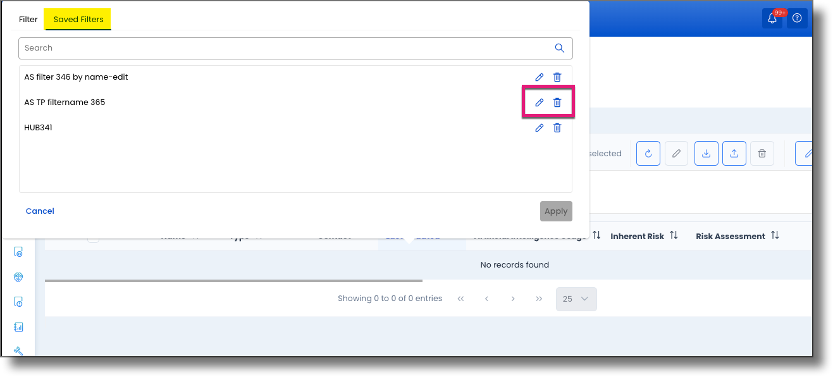Upload records using the upload icon
Image resolution: width=833 pixels, height=377 pixels.
[x=734, y=153]
